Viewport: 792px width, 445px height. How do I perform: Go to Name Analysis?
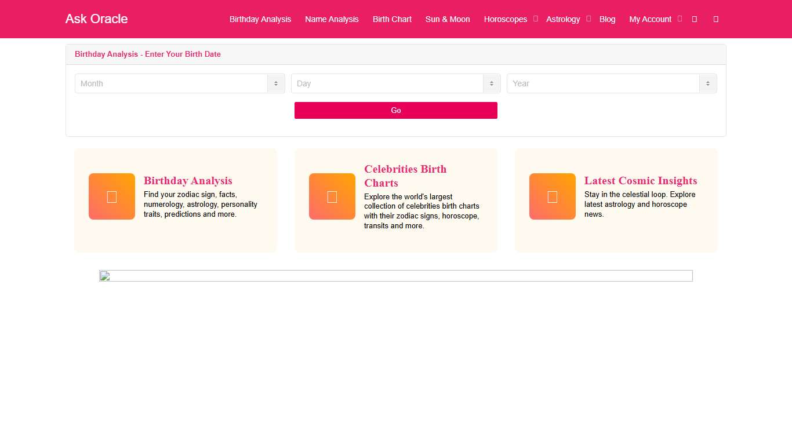332,19
